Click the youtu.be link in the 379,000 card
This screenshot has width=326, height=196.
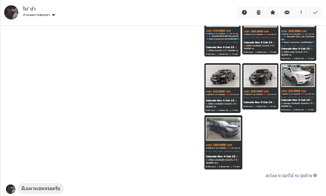pyautogui.click(x=223, y=39)
